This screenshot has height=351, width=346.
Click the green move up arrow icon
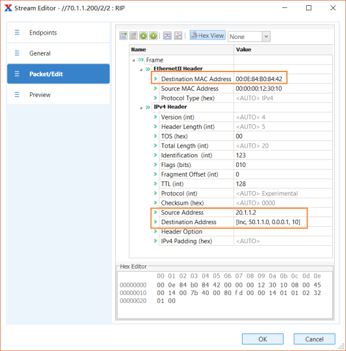153,36
